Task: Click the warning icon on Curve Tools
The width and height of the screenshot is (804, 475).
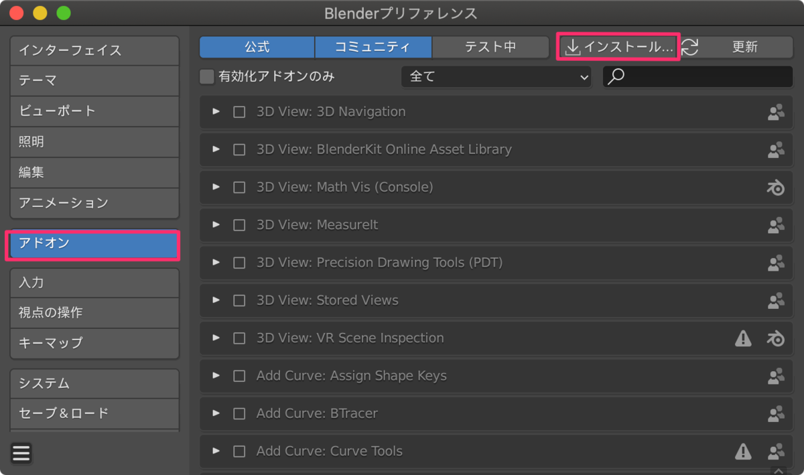Action: coord(743,451)
